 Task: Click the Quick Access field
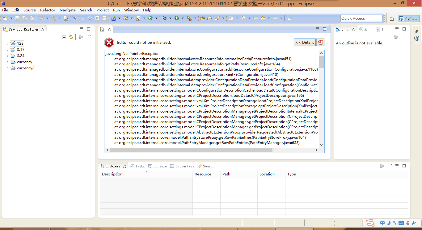coord(361,18)
